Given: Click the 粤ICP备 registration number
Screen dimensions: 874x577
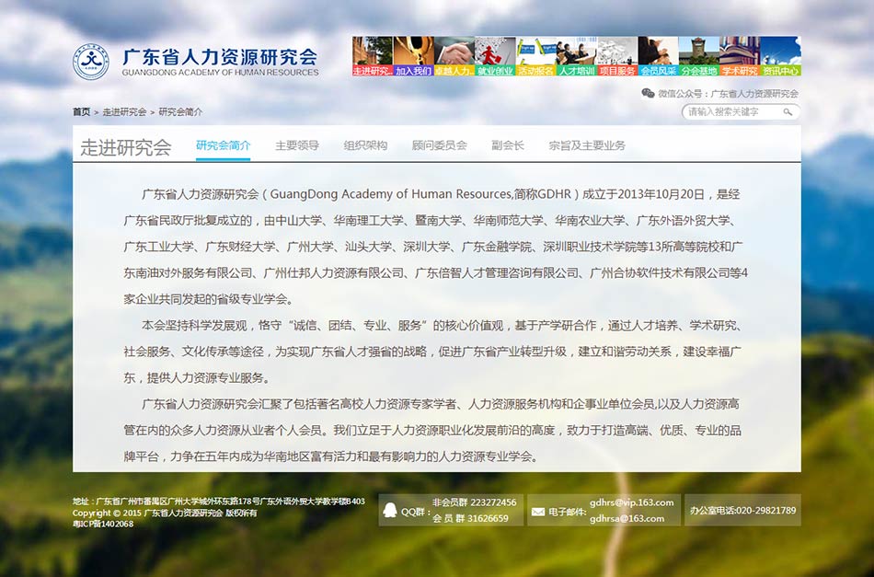Looking at the screenshot, I should pyautogui.click(x=103, y=524).
